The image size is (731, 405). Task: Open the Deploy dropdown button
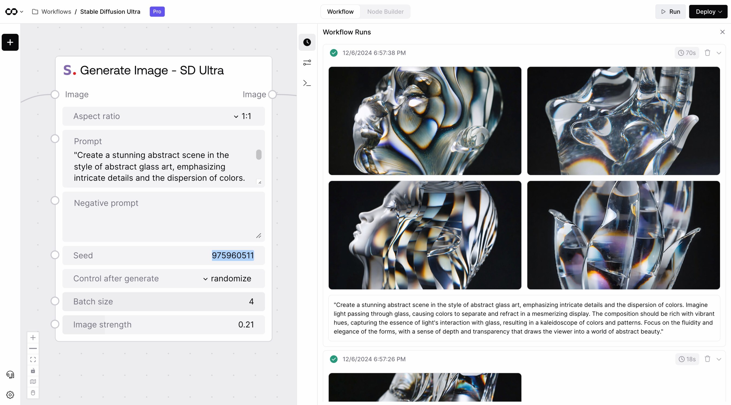tap(708, 12)
